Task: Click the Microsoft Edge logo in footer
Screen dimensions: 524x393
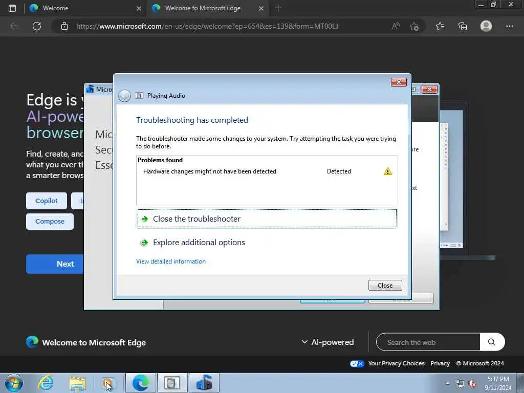Action: [32, 342]
